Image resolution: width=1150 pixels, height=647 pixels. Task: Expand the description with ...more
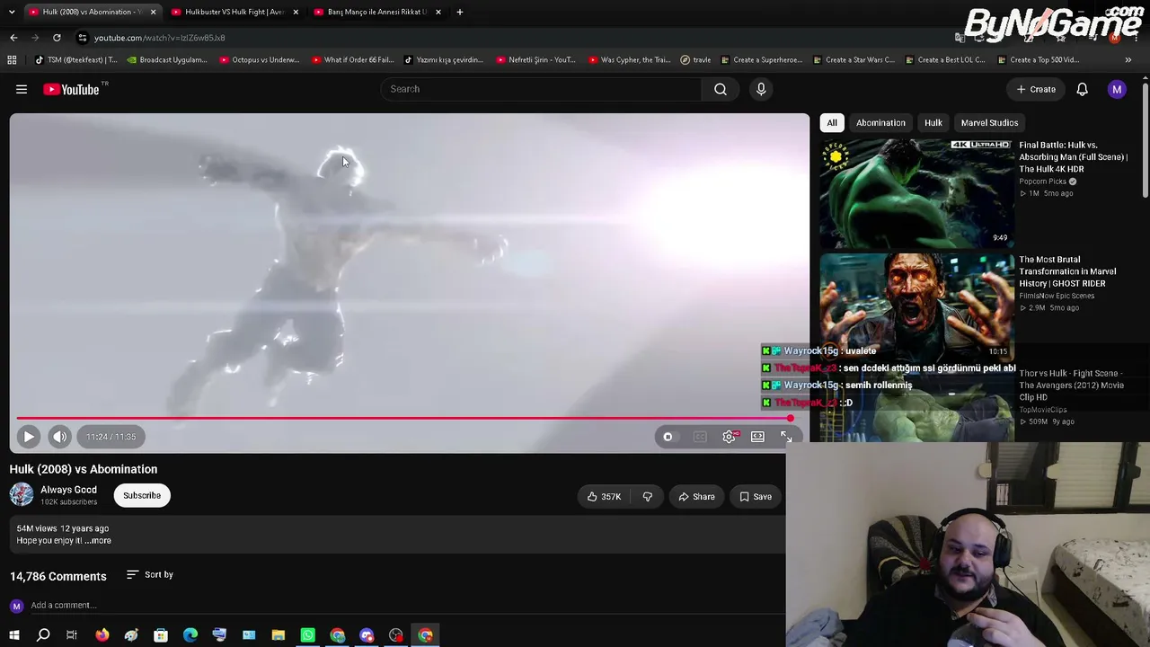click(98, 540)
